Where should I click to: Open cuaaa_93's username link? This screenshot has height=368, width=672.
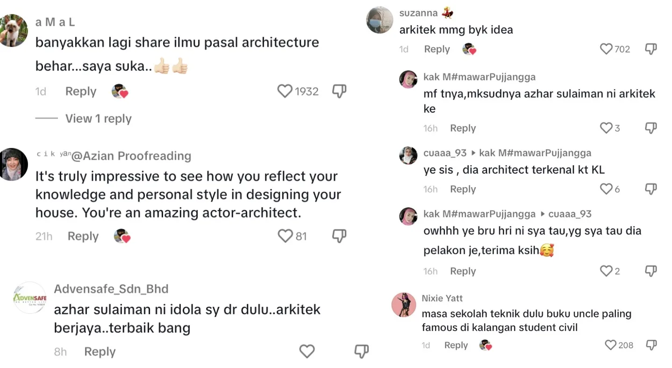[445, 153]
